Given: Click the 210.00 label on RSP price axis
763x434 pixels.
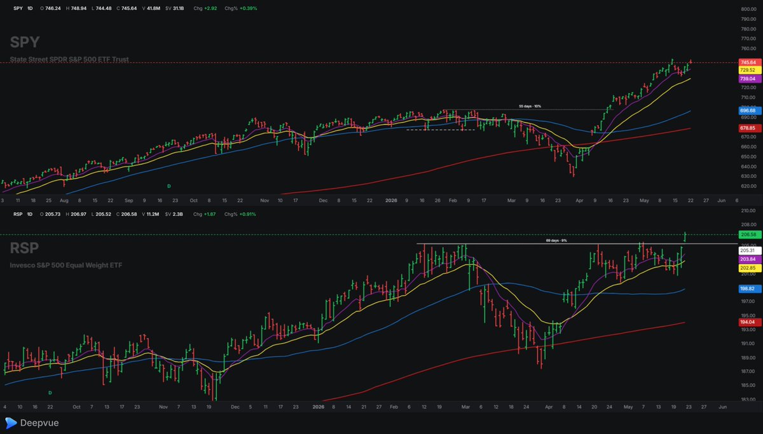Looking at the screenshot, I should click(x=747, y=211).
